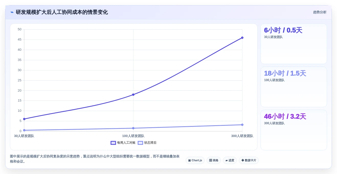Viewport: 337px width, 174px height.
Task: Click the 趋势分析 label in header
Action: point(320,12)
